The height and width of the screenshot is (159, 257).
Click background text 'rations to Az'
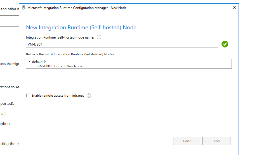click(9, 87)
